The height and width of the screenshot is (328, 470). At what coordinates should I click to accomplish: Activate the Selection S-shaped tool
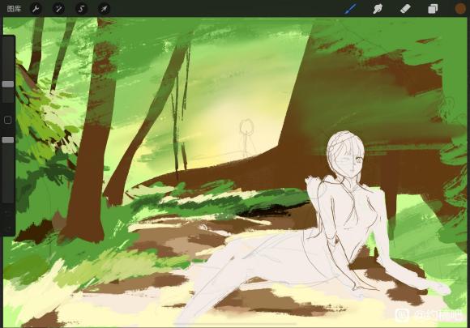tap(81, 9)
